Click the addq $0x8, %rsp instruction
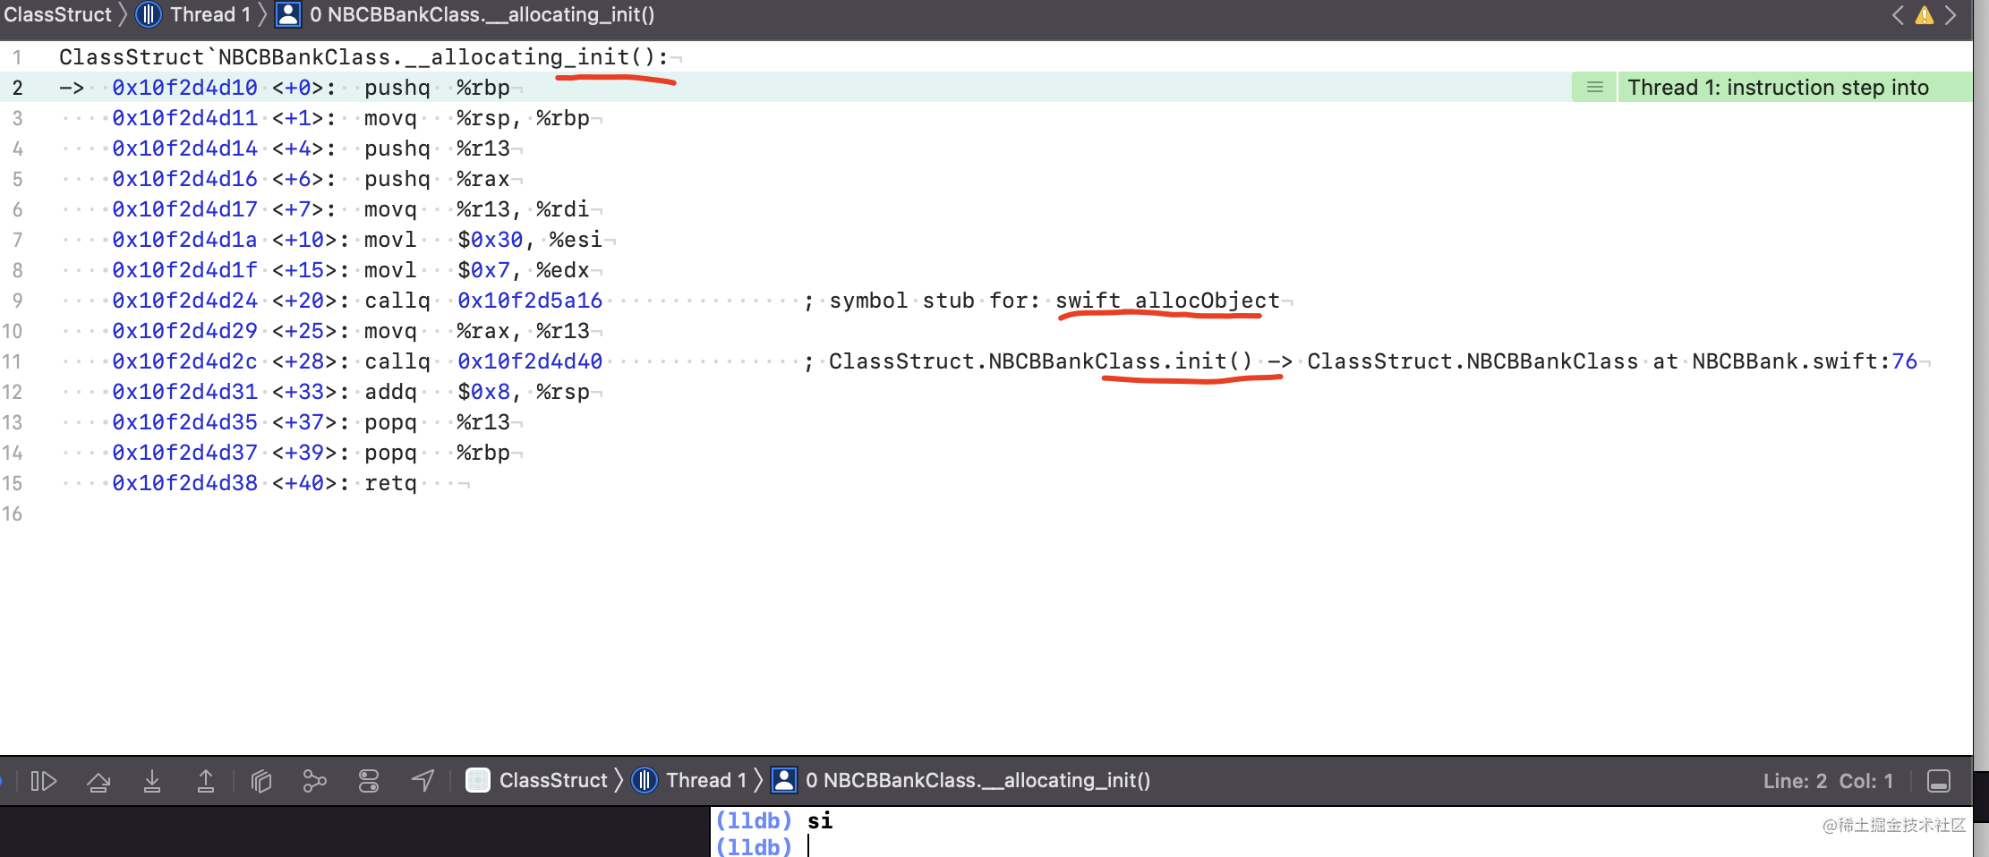Screen dimensions: 1989x857 pyautogui.click(x=477, y=392)
